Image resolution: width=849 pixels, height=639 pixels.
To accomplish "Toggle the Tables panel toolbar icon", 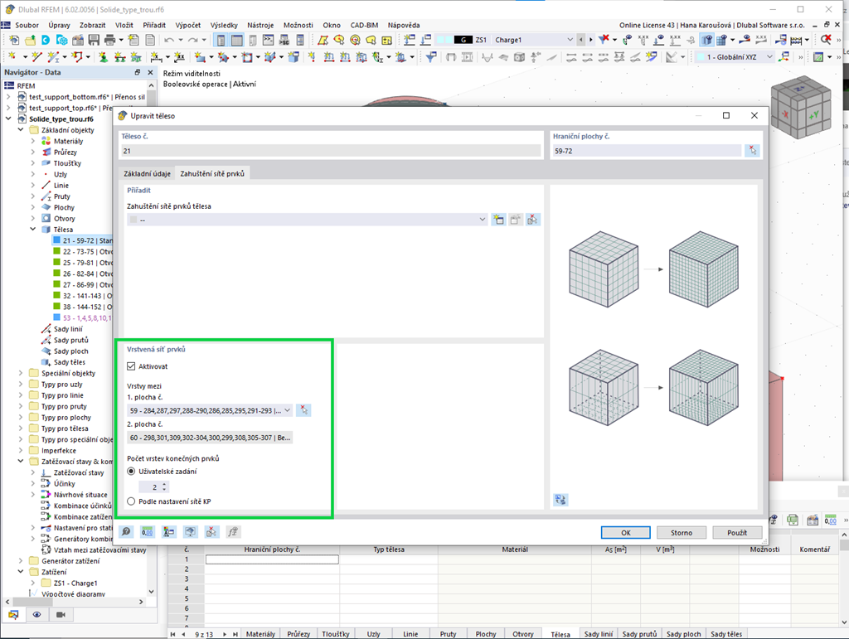I will tap(236, 40).
